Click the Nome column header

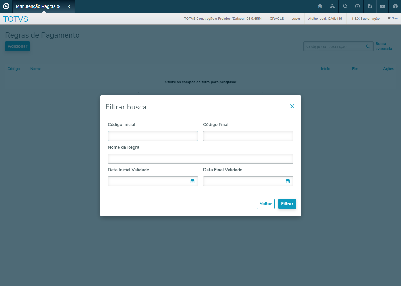pyautogui.click(x=35, y=69)
